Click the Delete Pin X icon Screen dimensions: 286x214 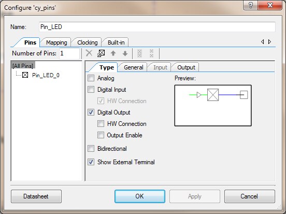click(x=89, y=53)
